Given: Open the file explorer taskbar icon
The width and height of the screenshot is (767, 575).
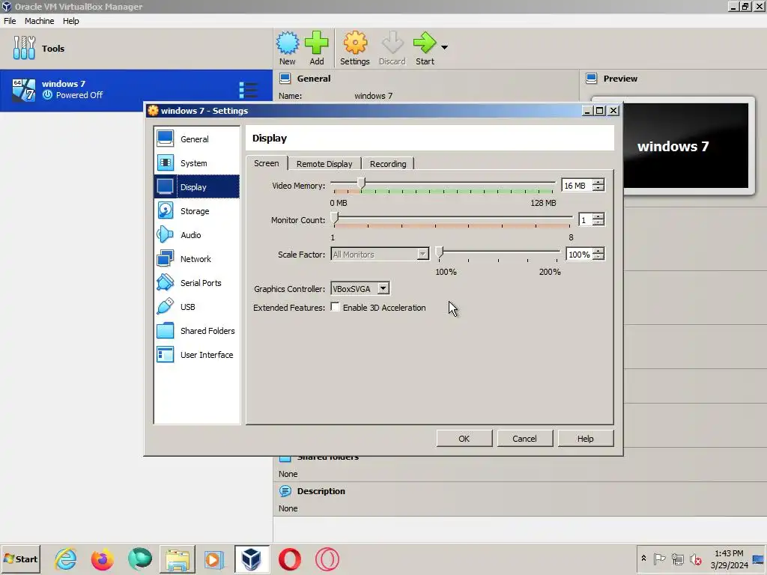Looking at the screenshot, I should click(x=177, y=559).
